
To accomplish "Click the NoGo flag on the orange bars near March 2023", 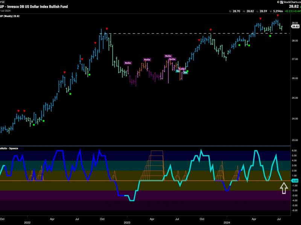I will tap(147, 60).
